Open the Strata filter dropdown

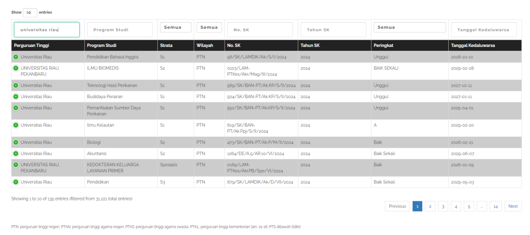[x=175, y=27]
